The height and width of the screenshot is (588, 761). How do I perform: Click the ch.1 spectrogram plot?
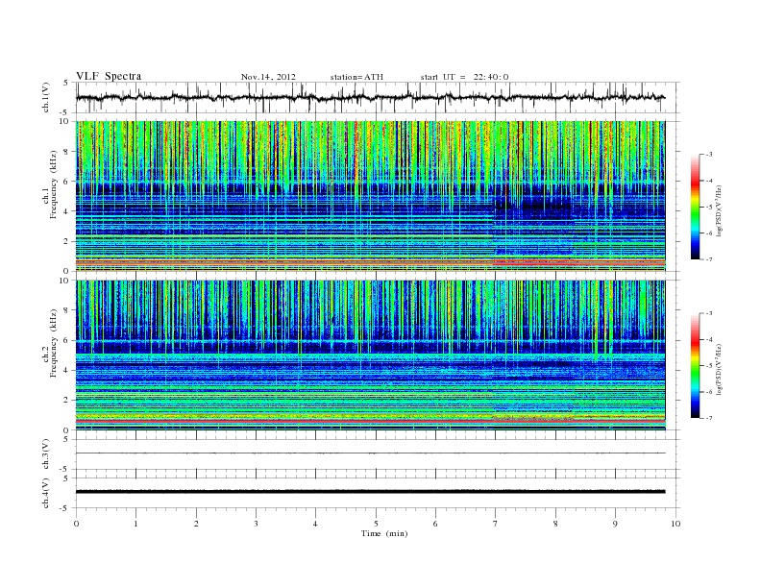coord(370,196)
